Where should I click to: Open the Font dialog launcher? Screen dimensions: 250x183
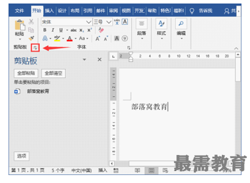[129, 48]
